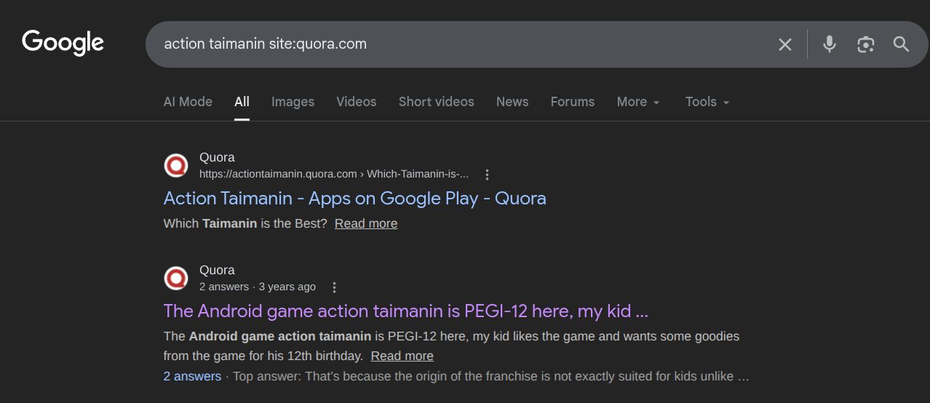Screen dimensions: 930x403
Task: Click the Quora favicon on the PEGI-12 result
Action: (x=176, y=278)
